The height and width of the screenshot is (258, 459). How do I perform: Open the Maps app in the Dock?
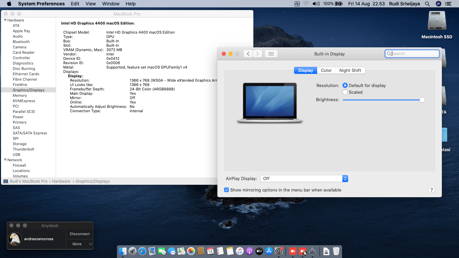coord(181,251)
